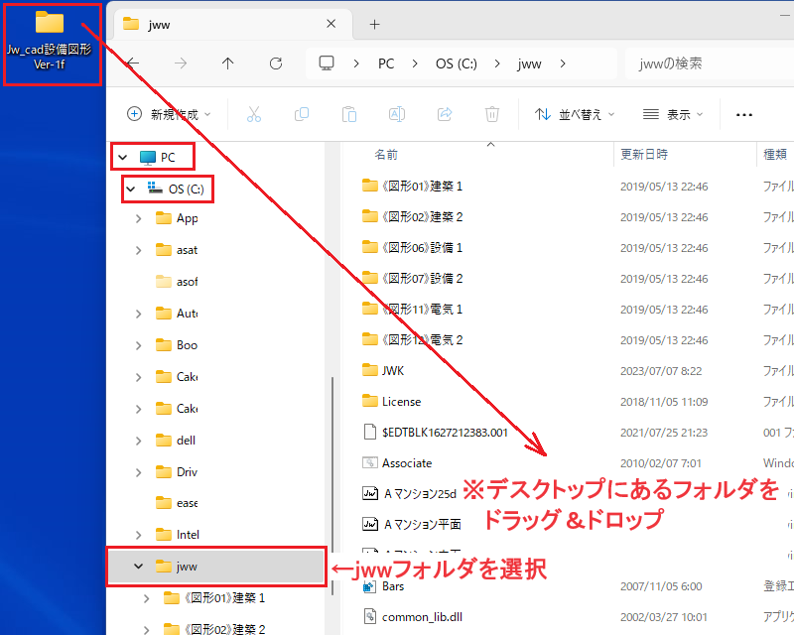Open the See more (...) menu
The width and height of the screenshot is (794, 635).
coord(744,114)
